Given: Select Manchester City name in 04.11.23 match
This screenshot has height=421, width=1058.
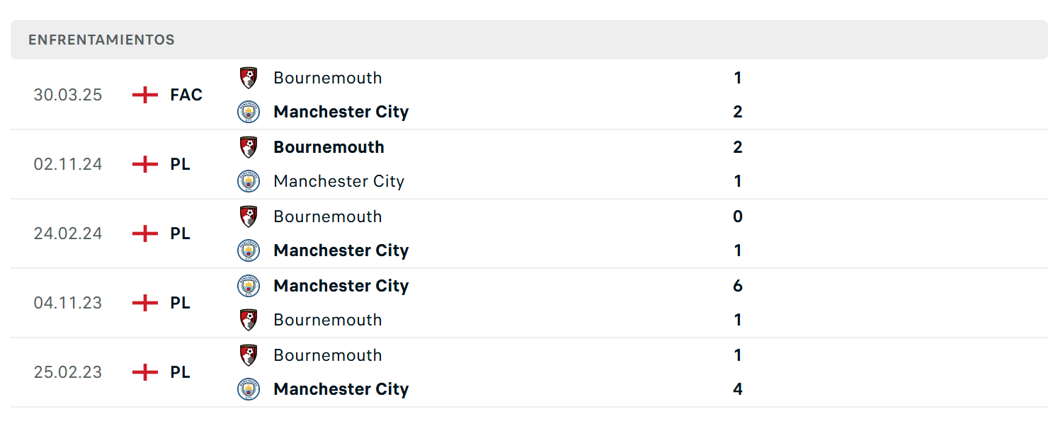Looking at the screenshot, I should click(341, 286).
